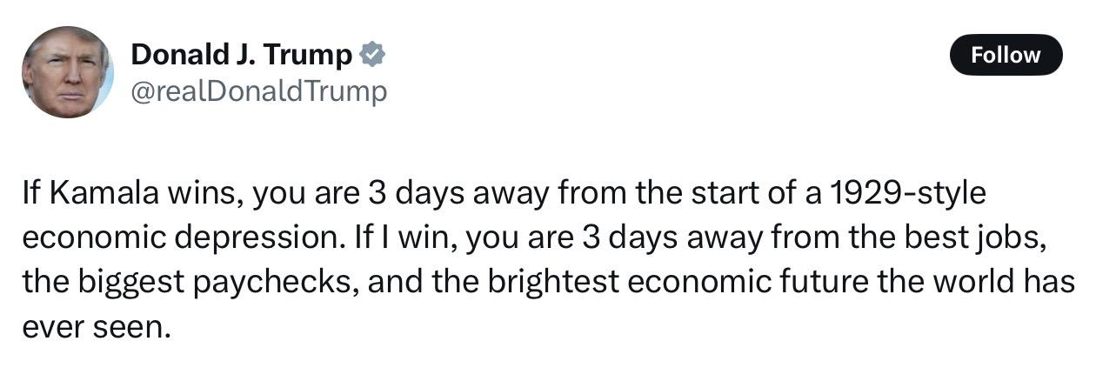
Task: Click the tweet's opening word "If"
Action: (x=31, y=194)
